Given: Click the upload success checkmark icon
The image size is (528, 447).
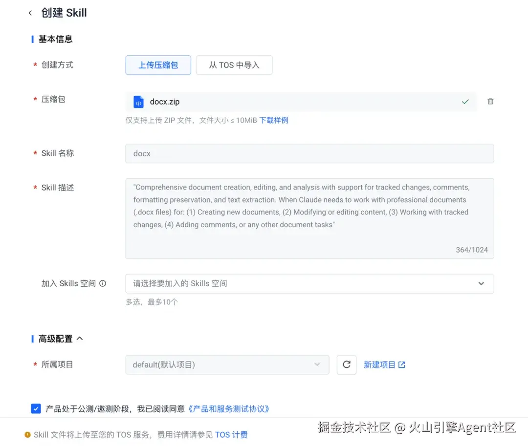Looking at the screenshot, I should pos(465,102).
